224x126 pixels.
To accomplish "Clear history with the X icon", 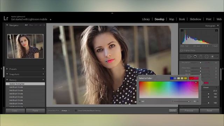I will tap(43, 80).
